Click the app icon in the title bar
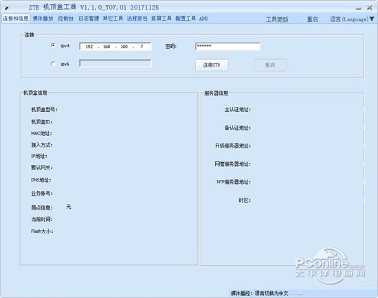Viewport: 378px width, 298px height. (x=7, y=8)
